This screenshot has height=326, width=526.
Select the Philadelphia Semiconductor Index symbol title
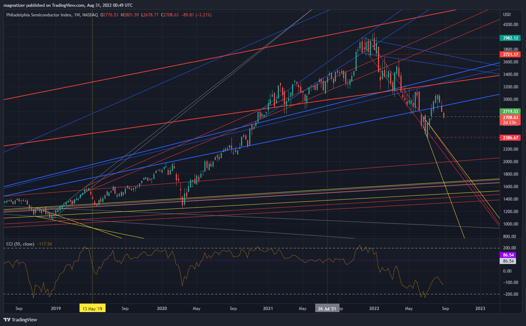coord(39,15)
